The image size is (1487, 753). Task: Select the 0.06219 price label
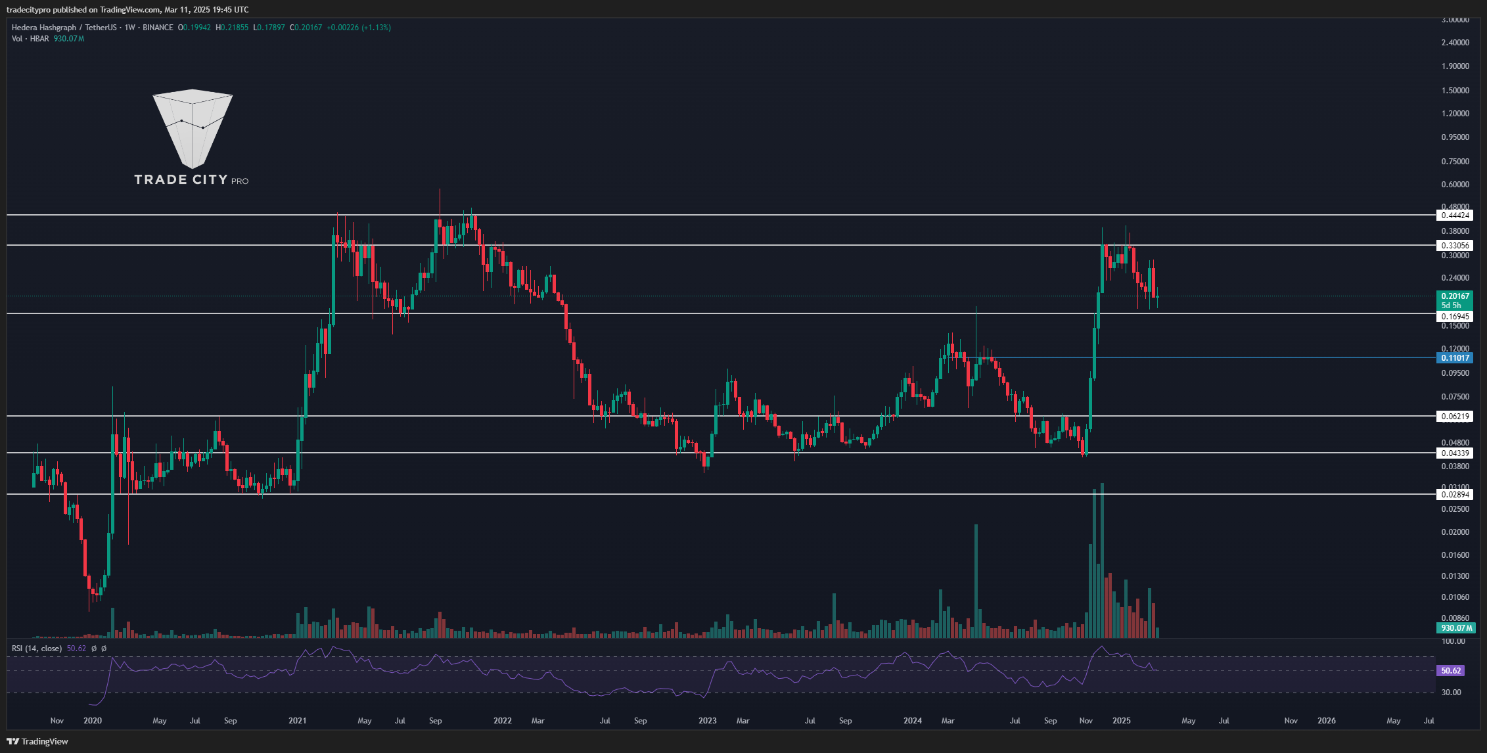coord(1455,417)
